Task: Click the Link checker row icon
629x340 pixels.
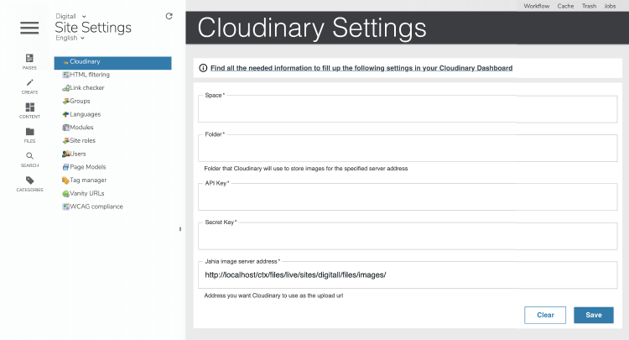Action: pos(65,88)
